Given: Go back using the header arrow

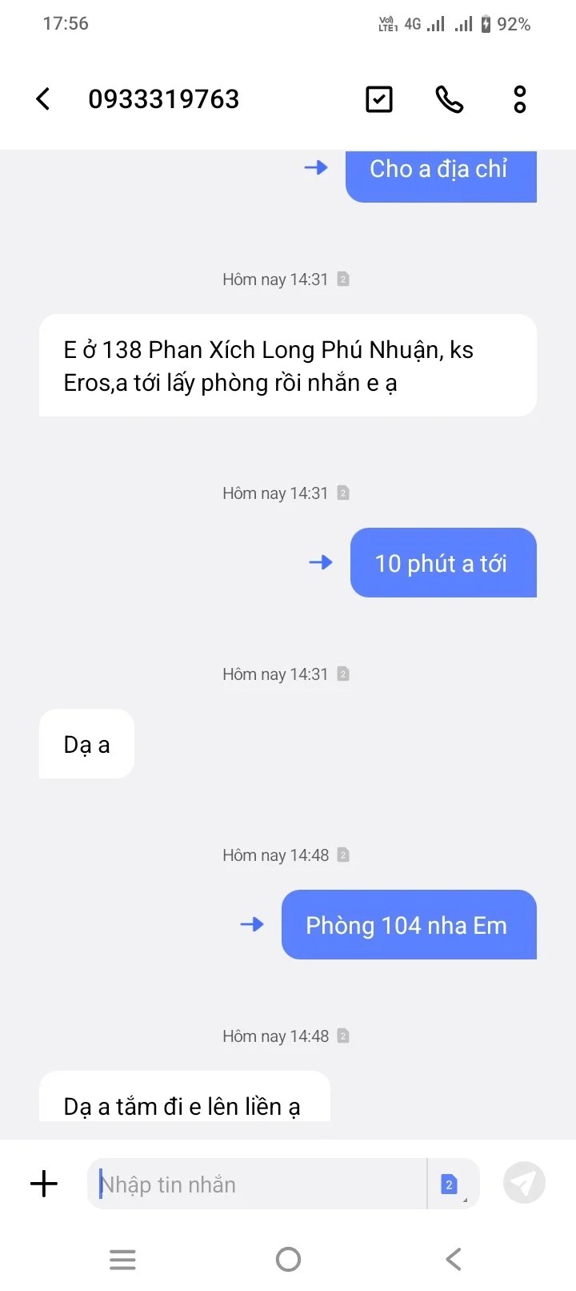Looking at the screenshot, I should (43, 99).
